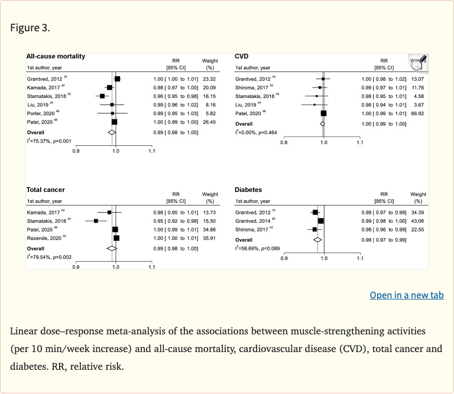Viewport: 454px width, 394px height.
Task: Click the Figure 3 heading text
Action: click(x=30, y=28)
